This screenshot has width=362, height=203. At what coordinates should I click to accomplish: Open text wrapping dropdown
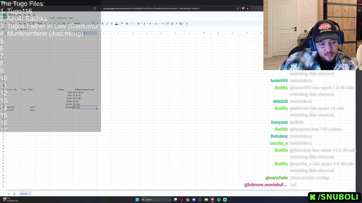(x=150, y=23)
